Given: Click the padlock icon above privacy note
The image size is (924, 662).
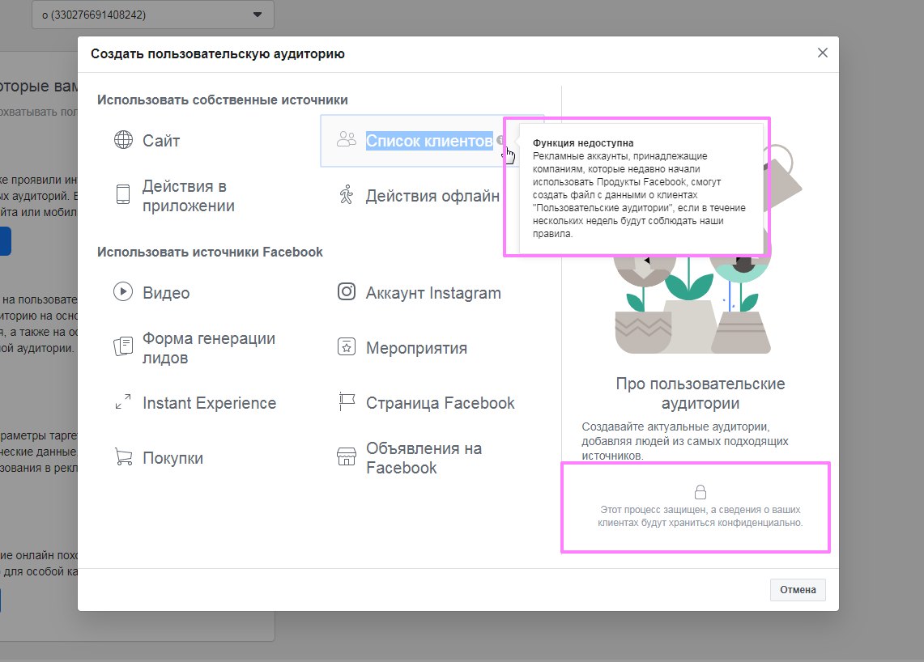Looking at the screenshot, I should click(700, 492).
